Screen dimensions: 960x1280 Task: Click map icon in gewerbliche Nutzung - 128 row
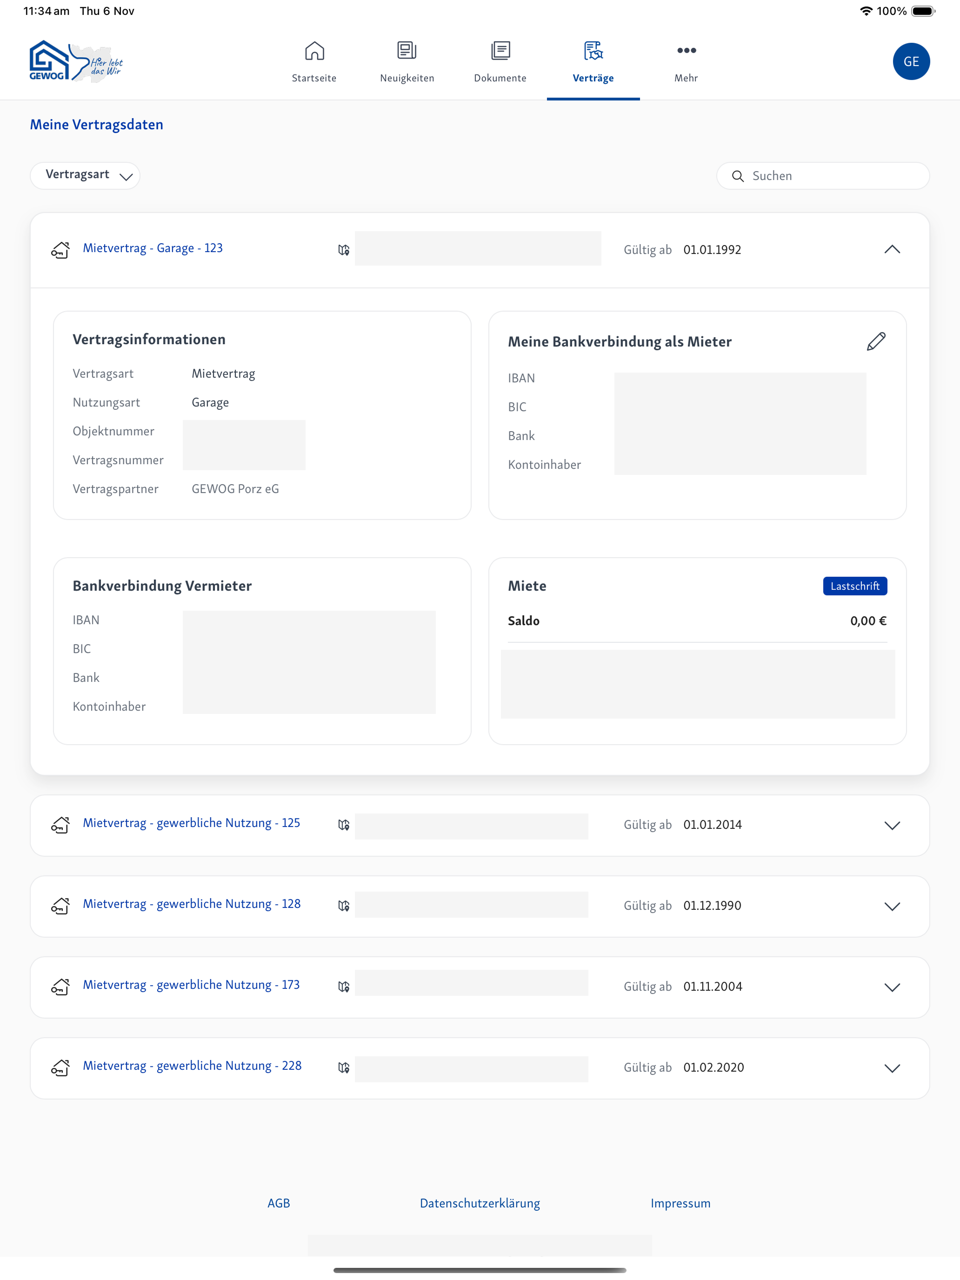pyautogui.click(x=344, y=906)
